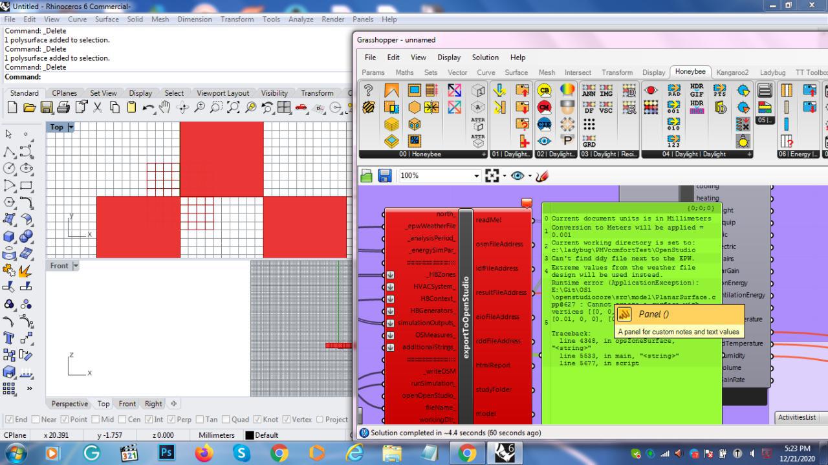Enable the Mid object snap

(95, 419)
